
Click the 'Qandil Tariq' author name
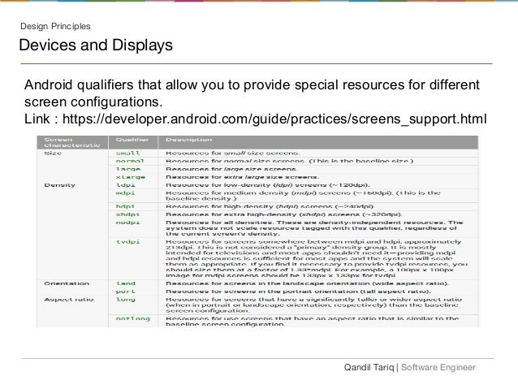pyautogui.click(x=369, y=367)
